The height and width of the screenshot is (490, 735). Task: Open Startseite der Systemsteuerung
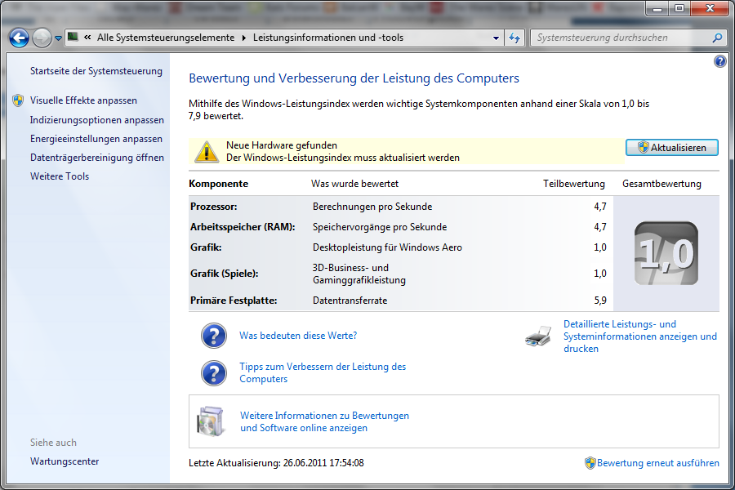[96, 71]
